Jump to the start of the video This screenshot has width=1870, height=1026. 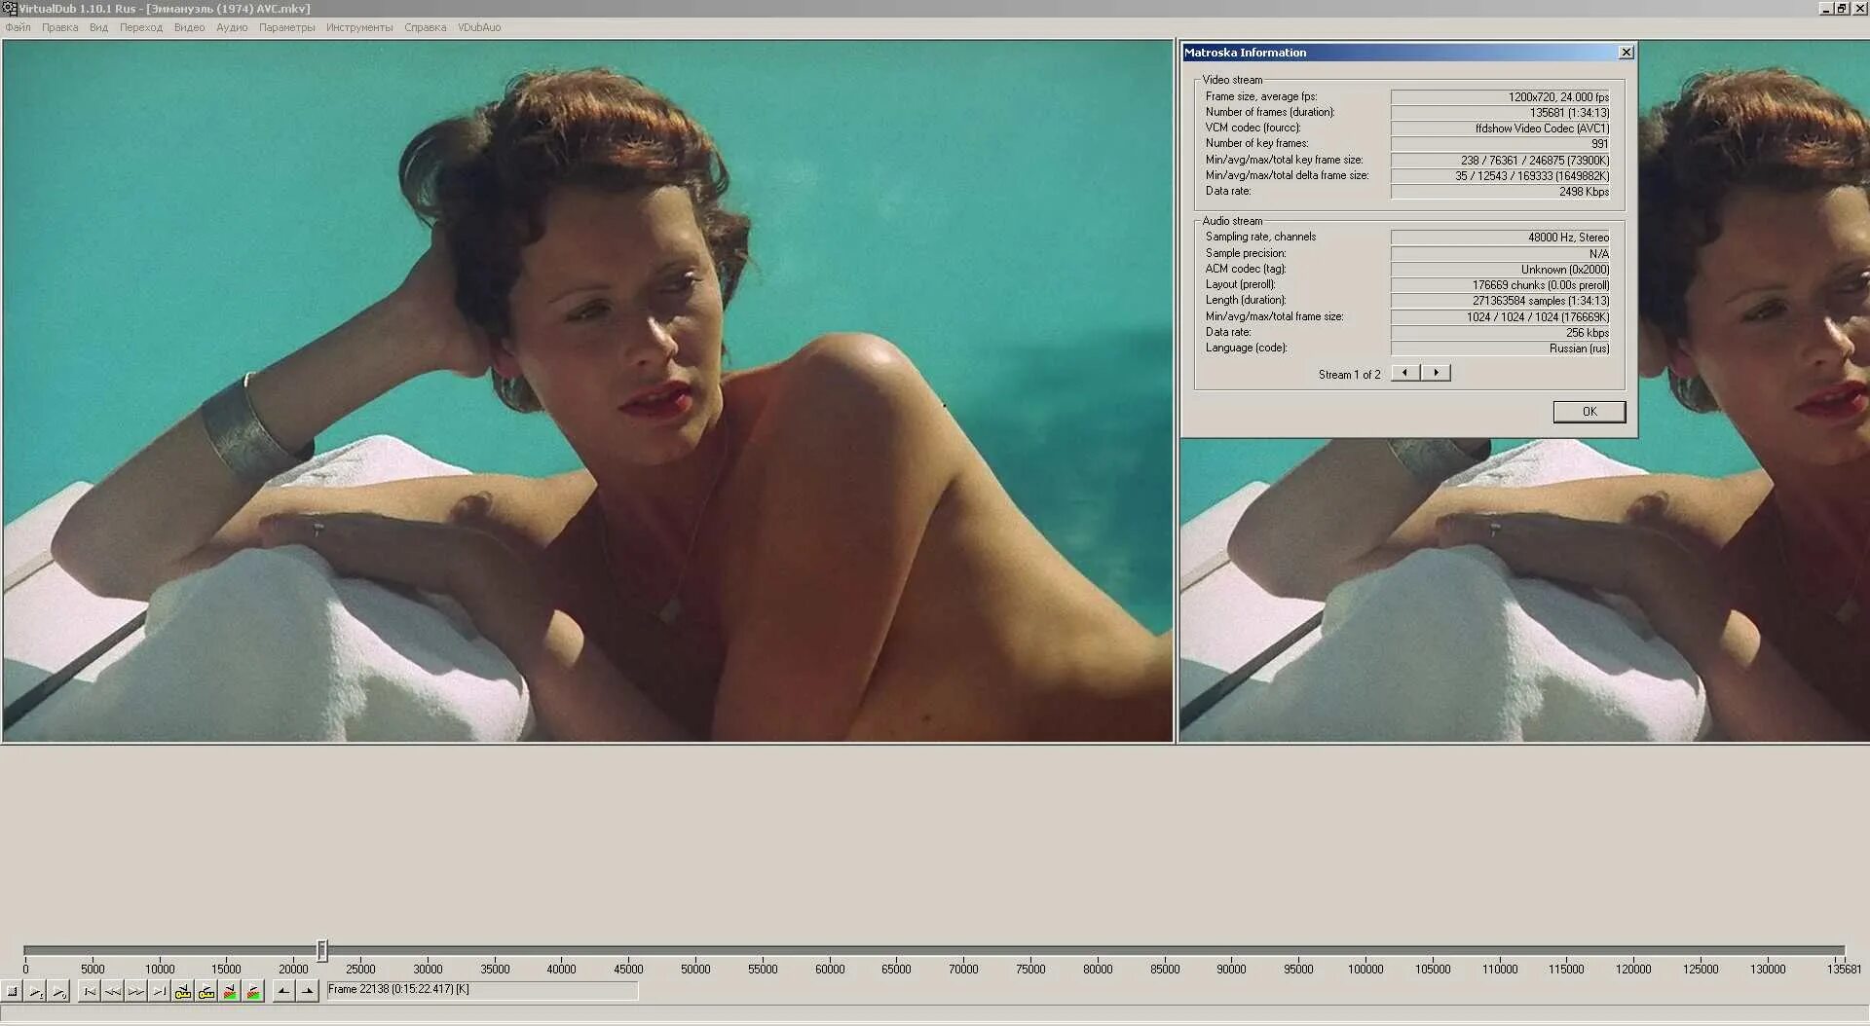point(90,991)
